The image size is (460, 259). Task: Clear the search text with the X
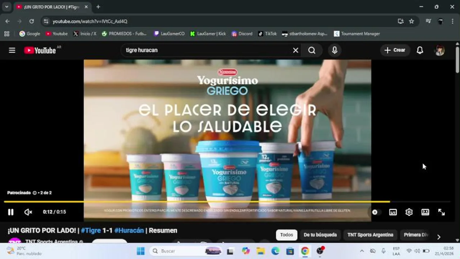296,50
